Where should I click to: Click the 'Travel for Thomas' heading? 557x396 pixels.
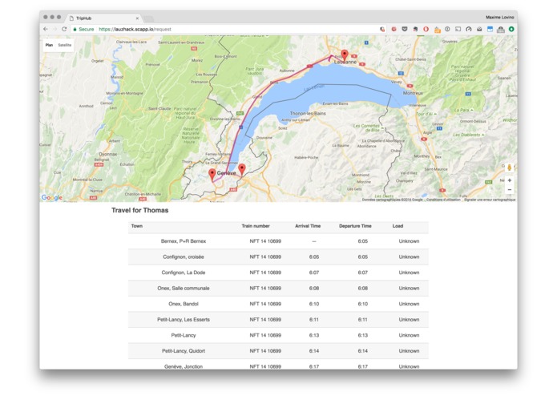click(x=140, y=210)
